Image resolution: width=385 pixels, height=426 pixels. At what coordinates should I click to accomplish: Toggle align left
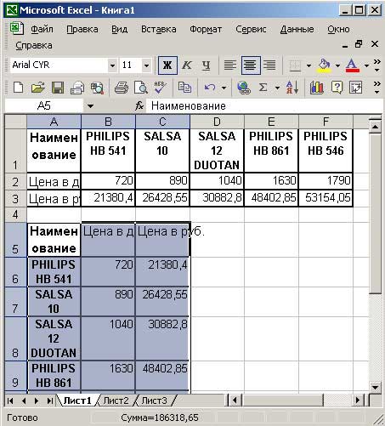pyautogui.click(x=230, y=65)
